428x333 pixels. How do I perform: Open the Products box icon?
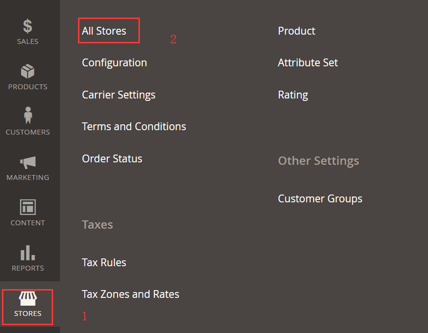point(28,71)
